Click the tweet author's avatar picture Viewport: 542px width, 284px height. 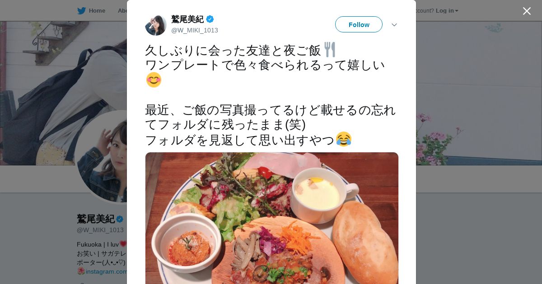point(156,25)
